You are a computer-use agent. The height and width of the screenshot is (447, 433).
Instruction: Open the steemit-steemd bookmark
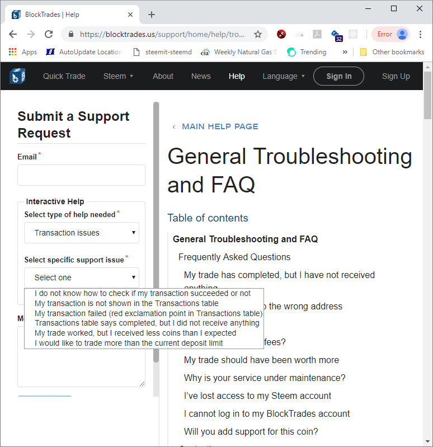tap(163, 52)
